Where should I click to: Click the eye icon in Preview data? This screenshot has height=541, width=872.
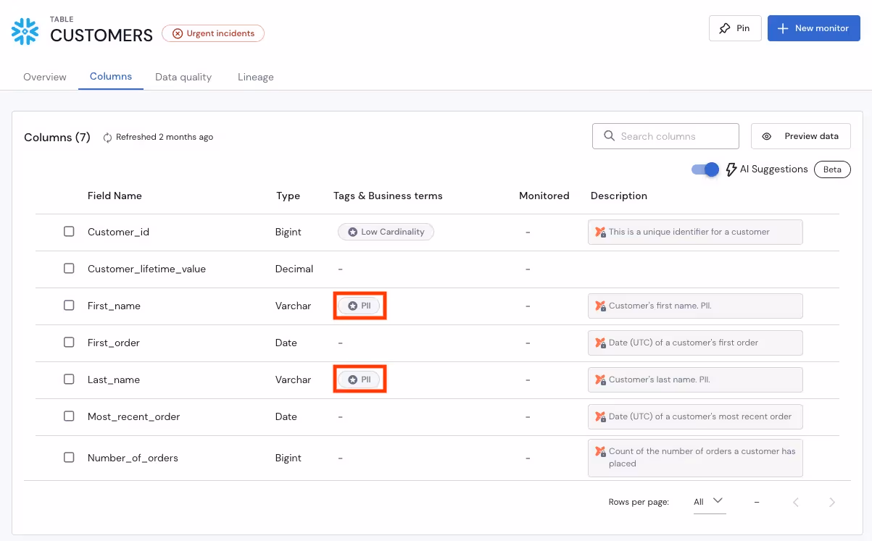tap(767, 136)
